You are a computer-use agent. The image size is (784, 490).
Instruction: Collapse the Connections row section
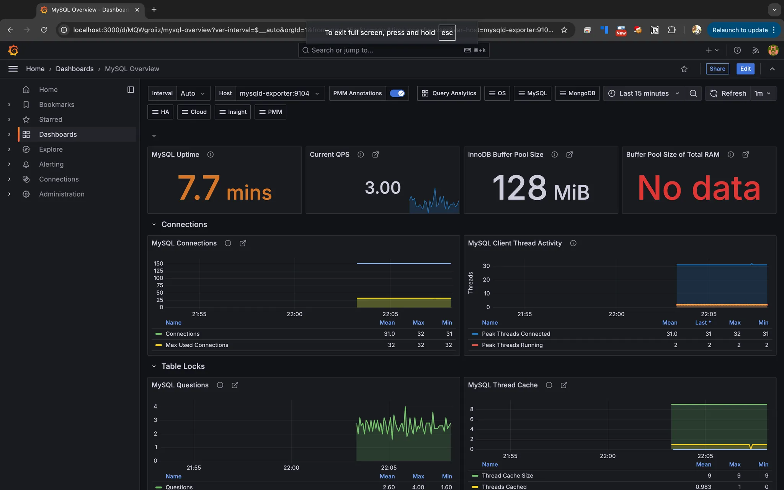pos(154,225)
